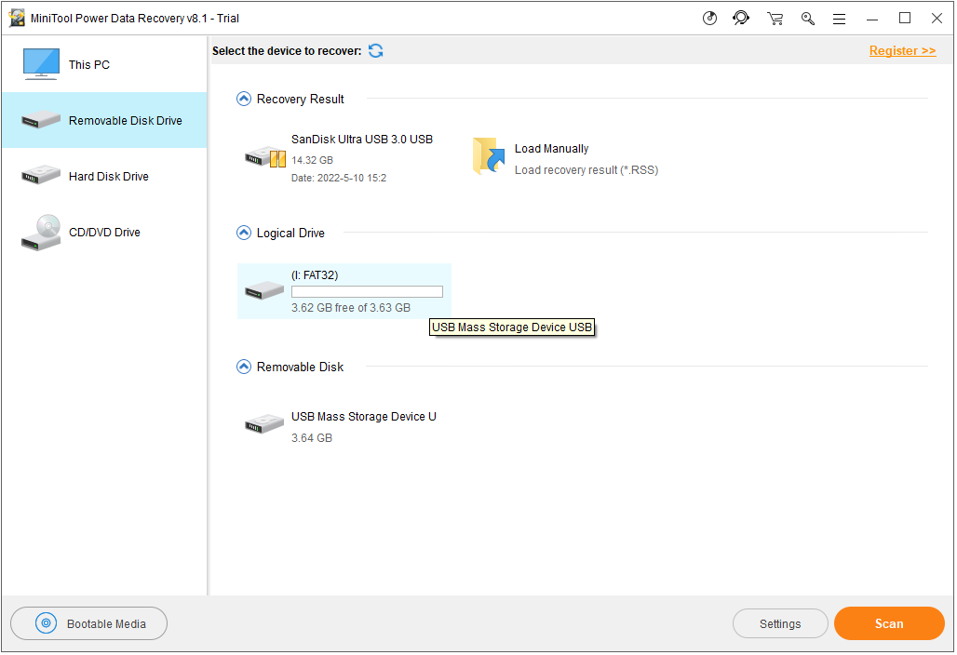Image resolution: width=957 pixels, height=655 pixels.
Task: Collapse the Removable Disk section
Action: [244, 367]
